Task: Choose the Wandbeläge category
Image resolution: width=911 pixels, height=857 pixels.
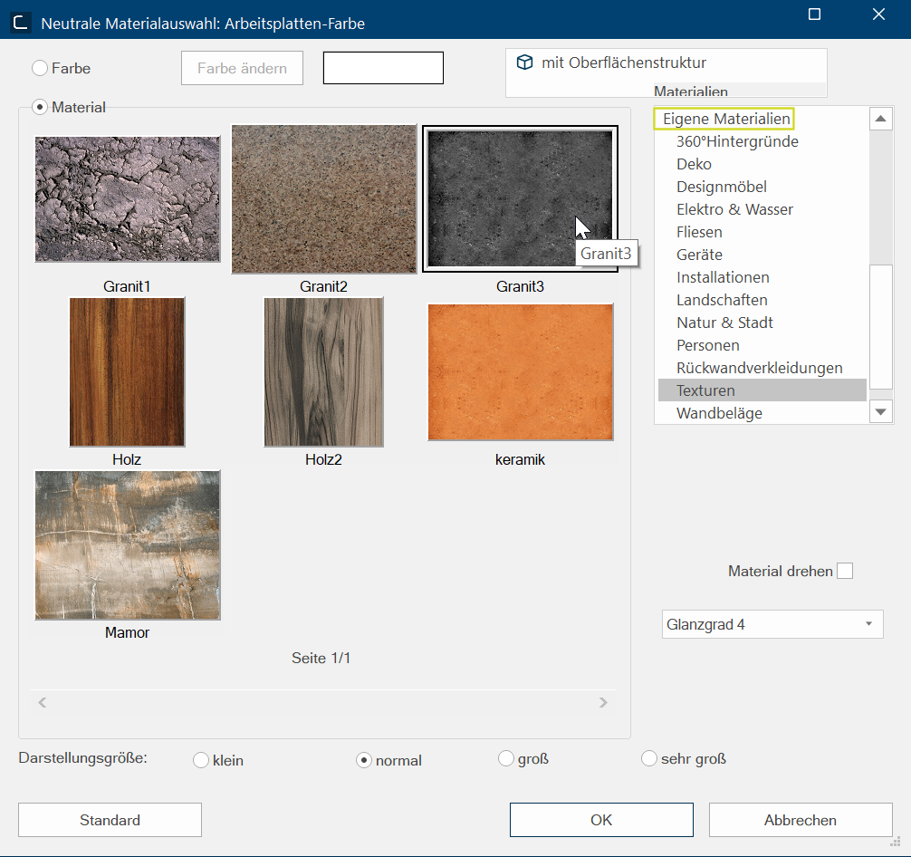Action: (719, 413)
